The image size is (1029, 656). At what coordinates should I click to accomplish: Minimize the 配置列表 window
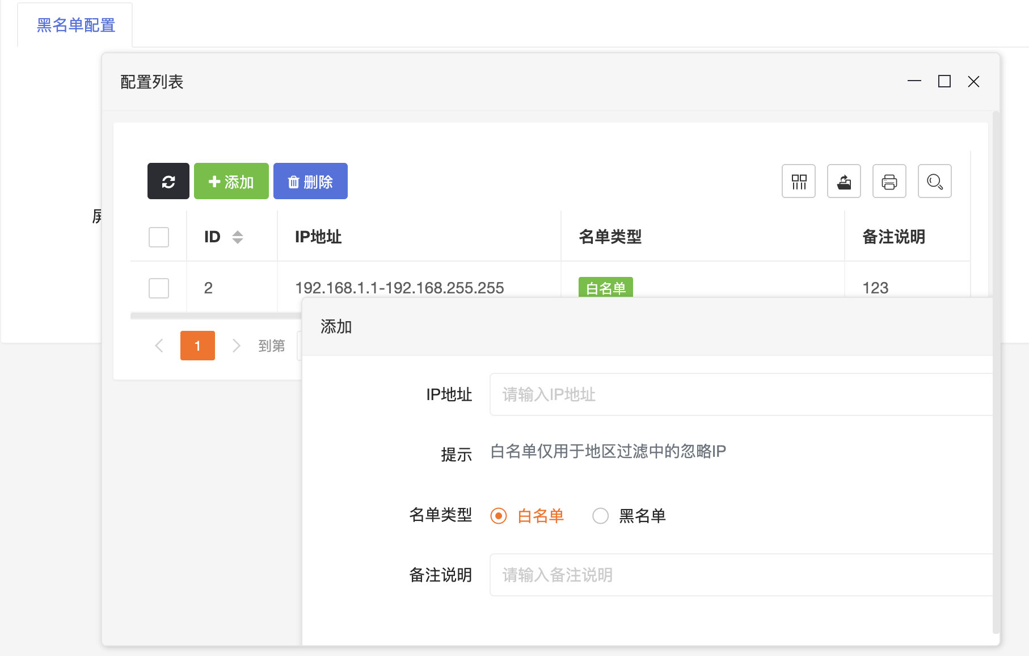[x=914, y=82]
